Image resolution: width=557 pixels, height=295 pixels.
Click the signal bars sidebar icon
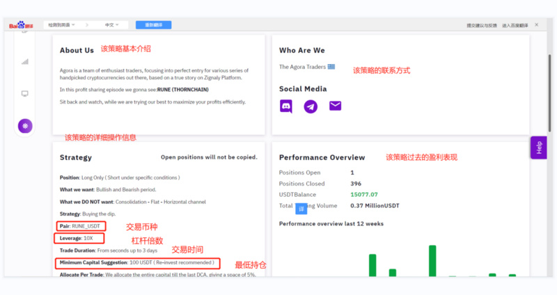click(x=25, y=61)
